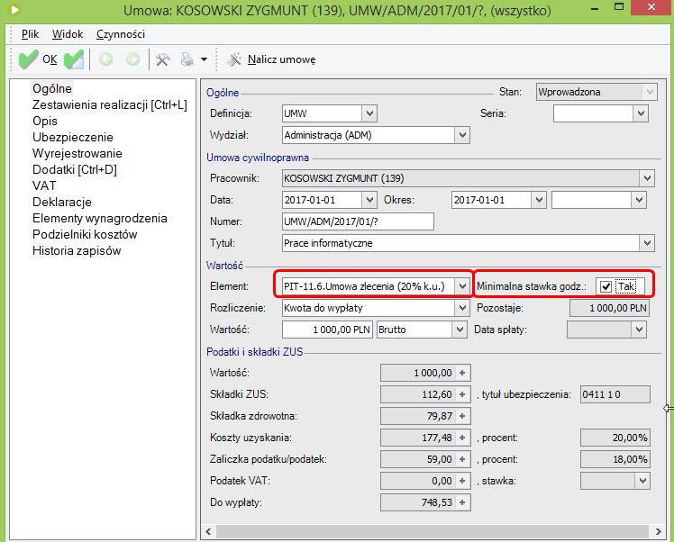Select Ogólne in the left panel

pyautogui.click(x=52, y=88)
